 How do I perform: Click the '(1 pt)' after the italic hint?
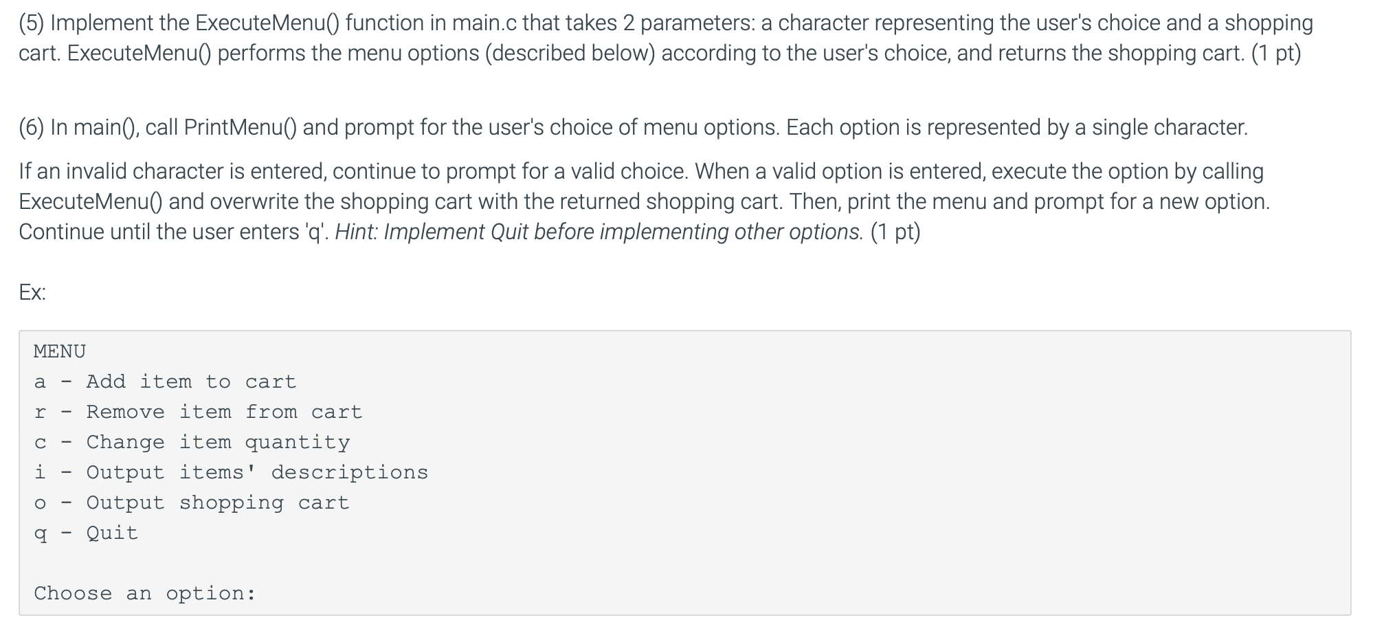coord(895,232)
